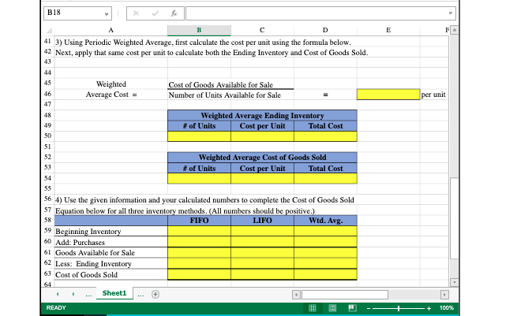The image size is (532, 316).
Task: Click Ending Inventory Total Cost yellow cell
Action: 325,136
